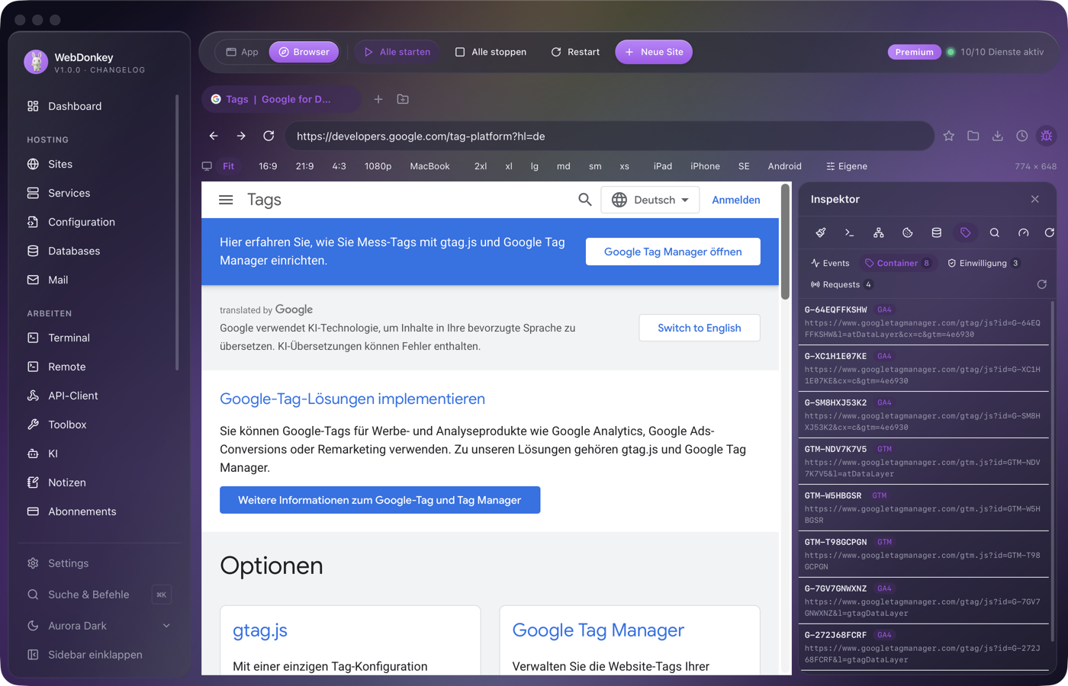
Task: Switch to the Einwilligung tab
Action: [983, 263]
